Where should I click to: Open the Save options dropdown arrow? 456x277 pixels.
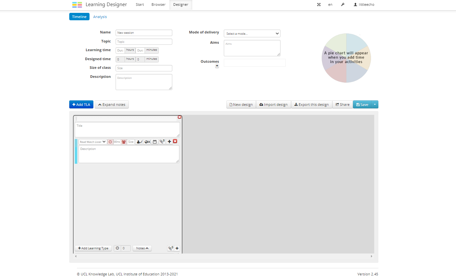point(375,105)
